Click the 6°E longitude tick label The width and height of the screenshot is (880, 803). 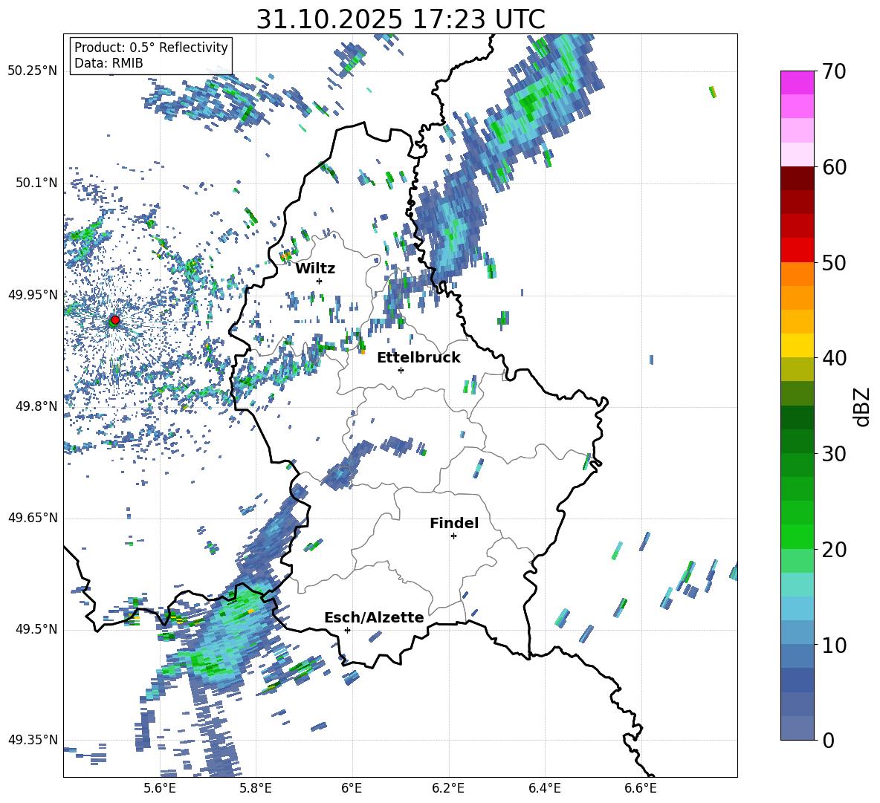point(352,788)
